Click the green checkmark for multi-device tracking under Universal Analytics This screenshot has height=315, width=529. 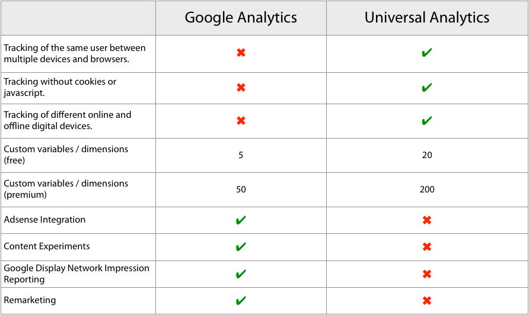pyautogui.click(x=426, y=53)
